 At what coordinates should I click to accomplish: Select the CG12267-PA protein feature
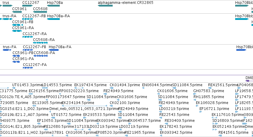[28, 68]
